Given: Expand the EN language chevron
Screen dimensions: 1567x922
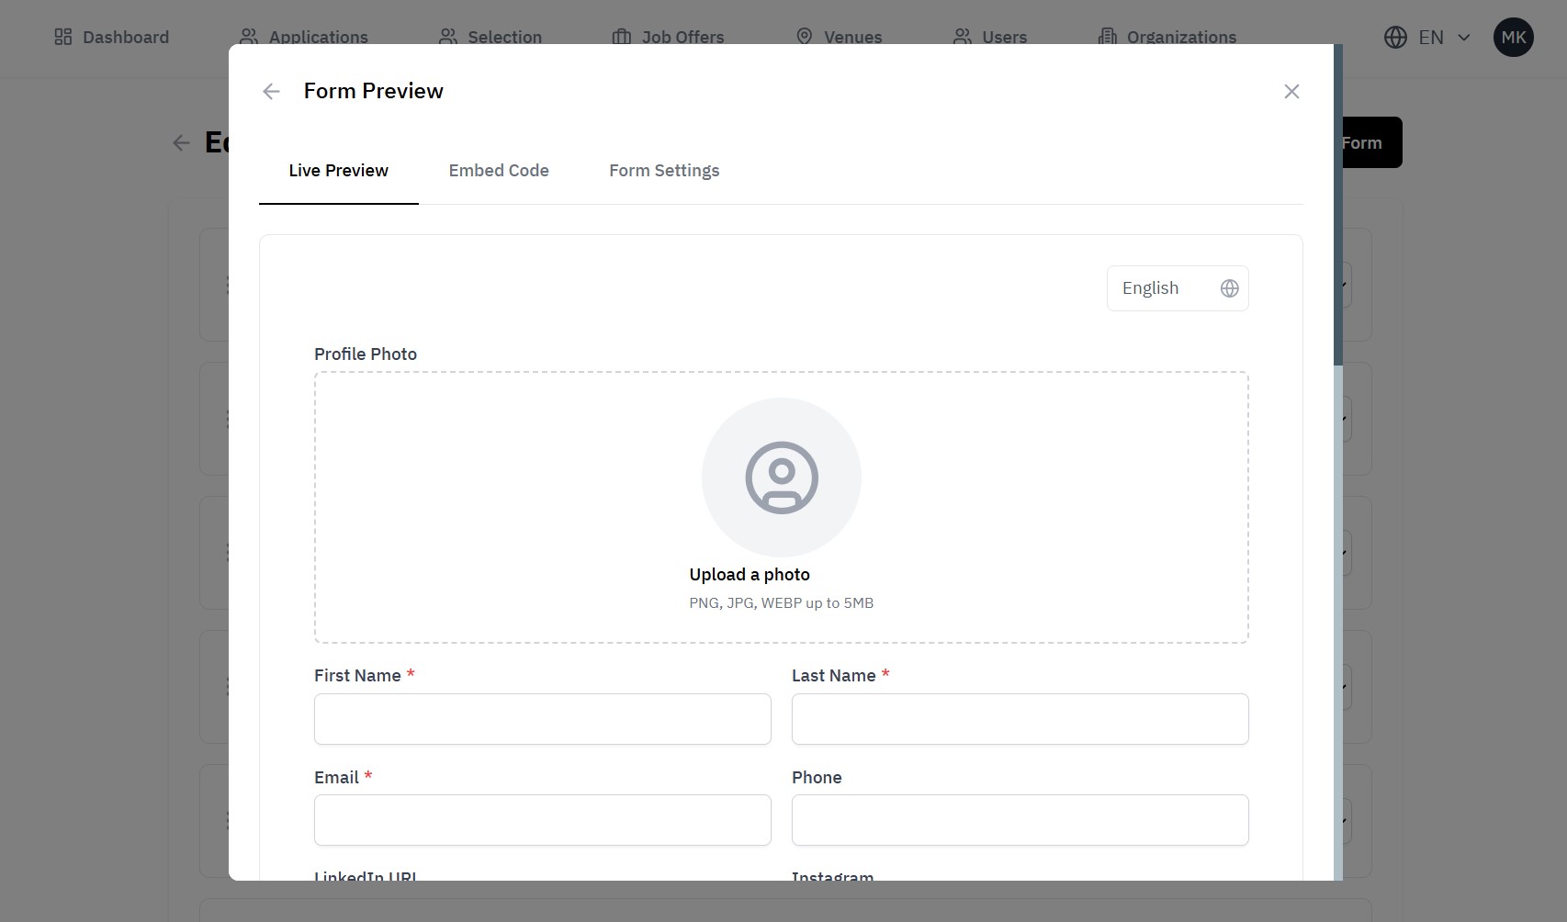Looking at the screenshot, I should pos(1464,38).
